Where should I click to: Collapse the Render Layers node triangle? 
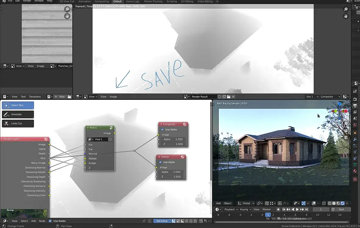click(2, 139)
